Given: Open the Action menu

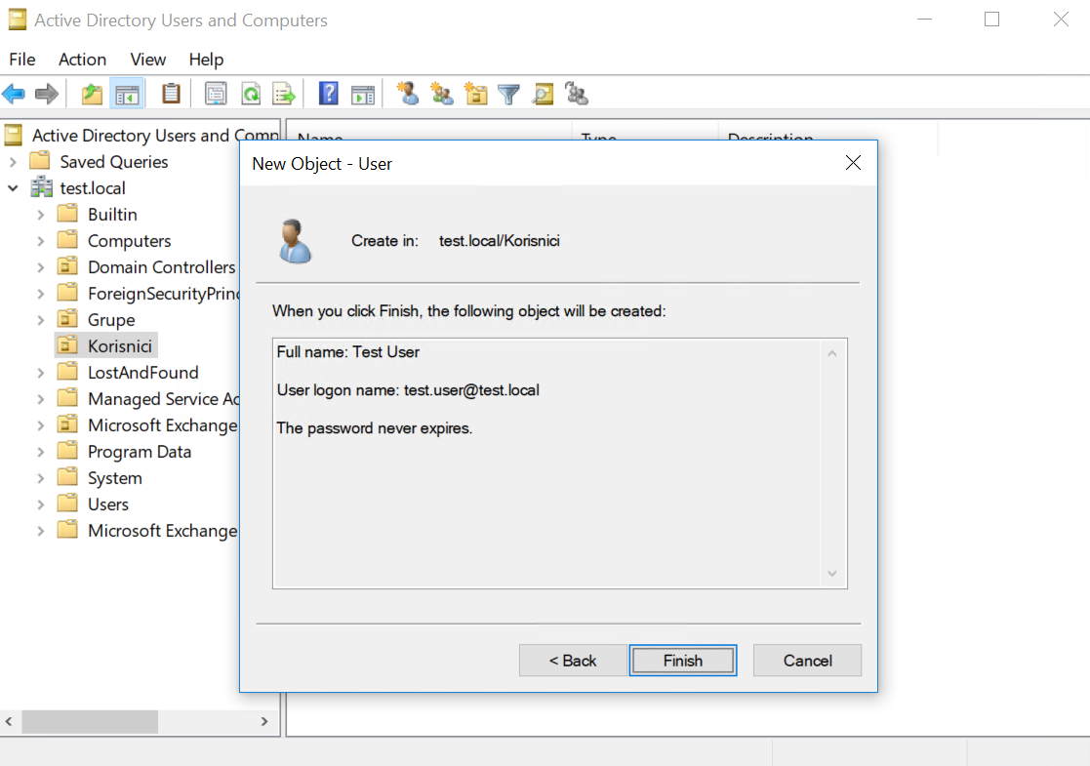Looking at the screenshot, I should pyautogui.click(x=82, y=60).
